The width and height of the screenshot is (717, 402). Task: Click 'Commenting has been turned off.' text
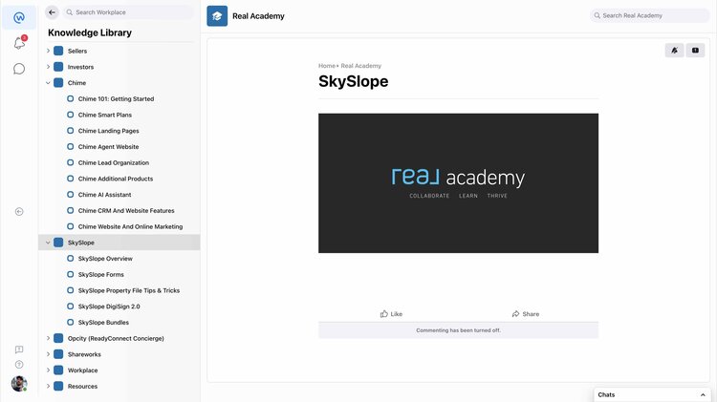pos(458,330)
